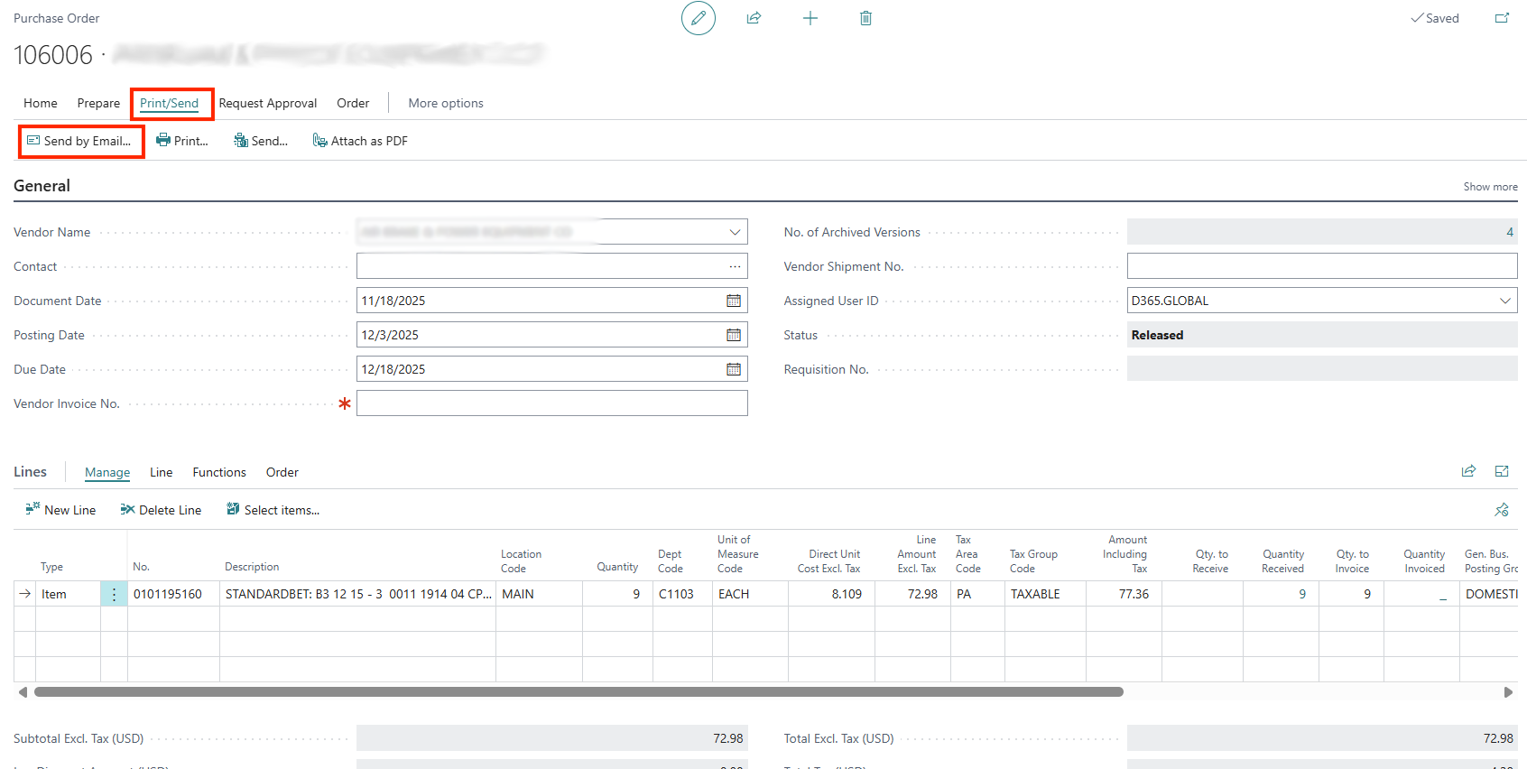1527x769 pixels.
Task: Click the Vendor Invoice No. input field
Action: tap(551, 403)
